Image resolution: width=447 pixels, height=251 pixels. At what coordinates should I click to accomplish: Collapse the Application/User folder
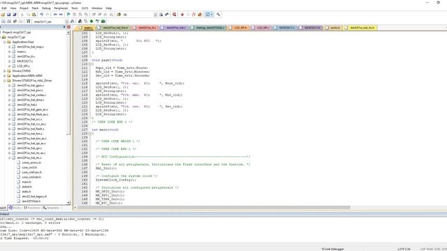point(5,42)
